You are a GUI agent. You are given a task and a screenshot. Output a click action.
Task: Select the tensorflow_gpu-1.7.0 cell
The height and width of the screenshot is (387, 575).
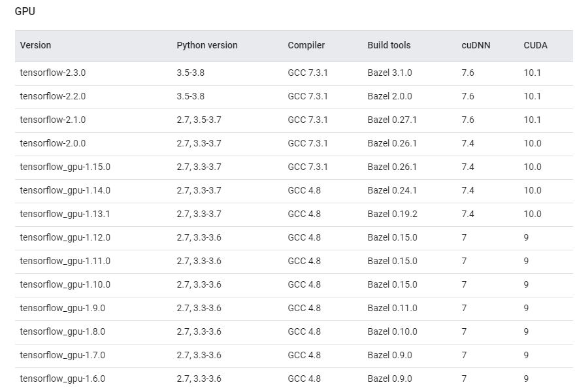pos(63,355)
